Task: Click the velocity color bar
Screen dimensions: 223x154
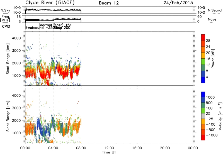Action: [x=203, y=116]
